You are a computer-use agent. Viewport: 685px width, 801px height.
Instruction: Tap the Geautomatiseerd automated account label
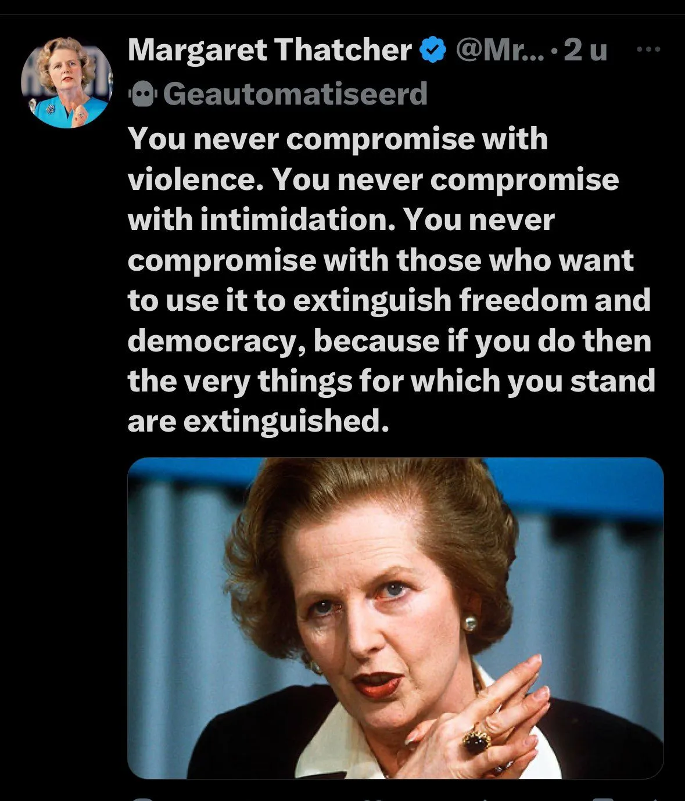(x=295, y=94)
